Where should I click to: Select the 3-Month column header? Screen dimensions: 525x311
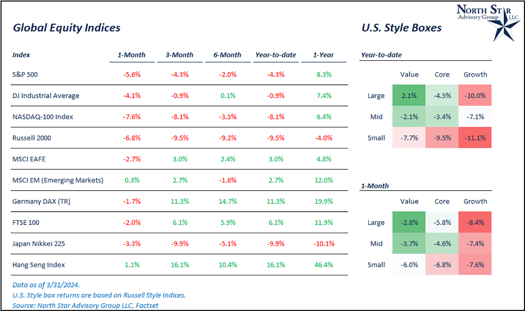pyautogui.click(x=179, y=55)
